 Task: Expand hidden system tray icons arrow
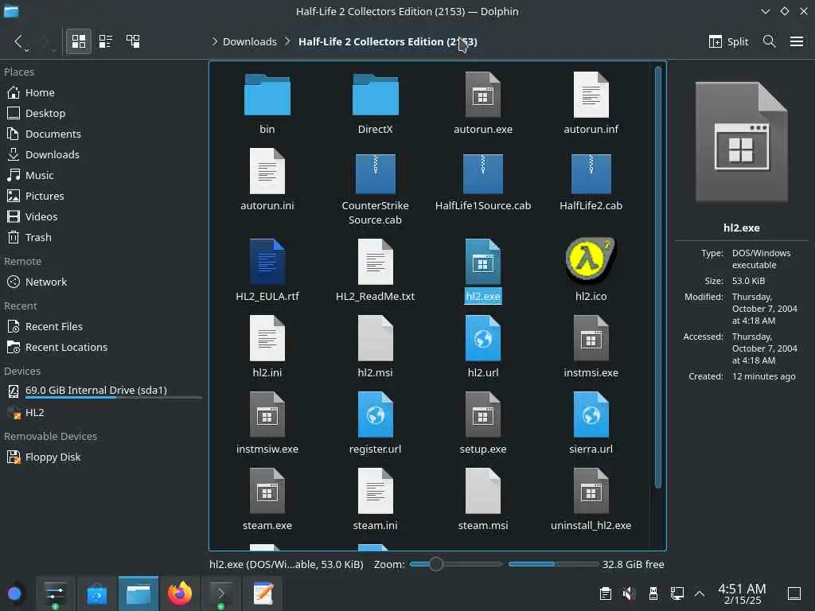(700, 593)
